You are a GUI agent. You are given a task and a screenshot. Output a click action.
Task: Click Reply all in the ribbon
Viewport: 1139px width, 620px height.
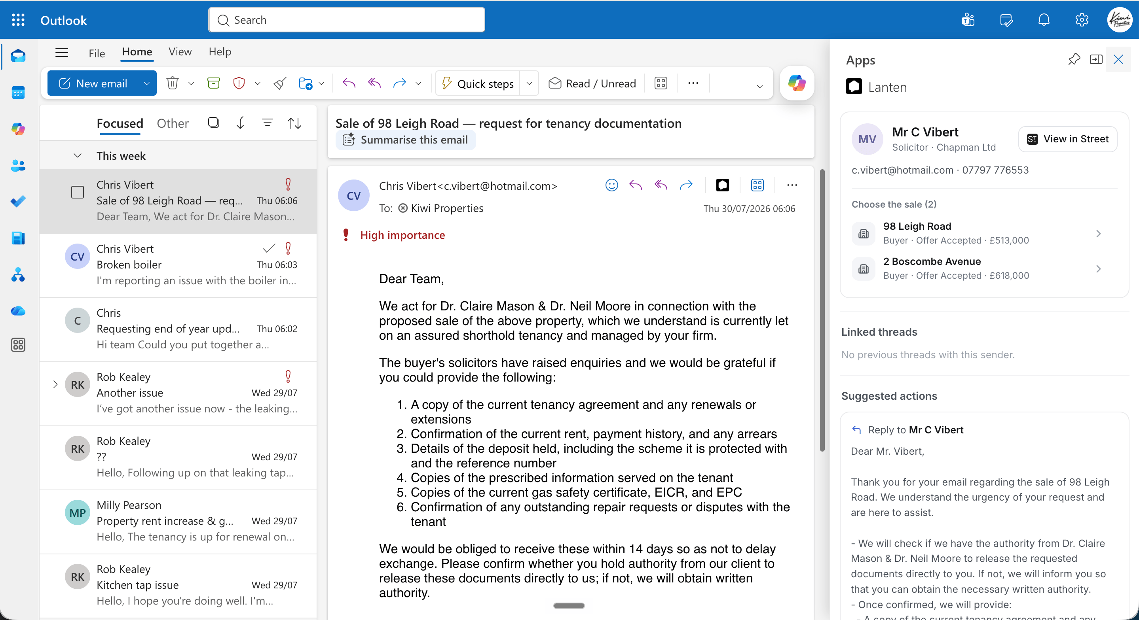point(374,83)
